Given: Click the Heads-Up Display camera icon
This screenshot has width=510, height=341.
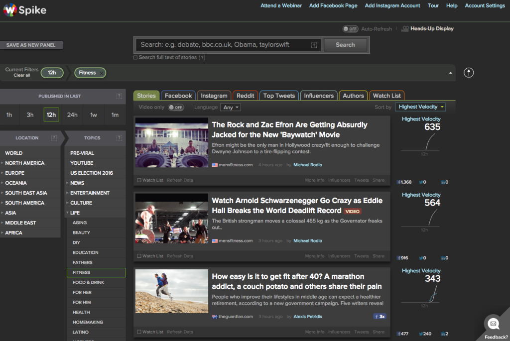Looking at the screenshot, I should 405,29.
